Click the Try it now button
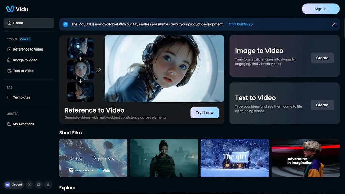Image resolution: width=345 pixels, height=194 pixels. [x=205, y=112]
